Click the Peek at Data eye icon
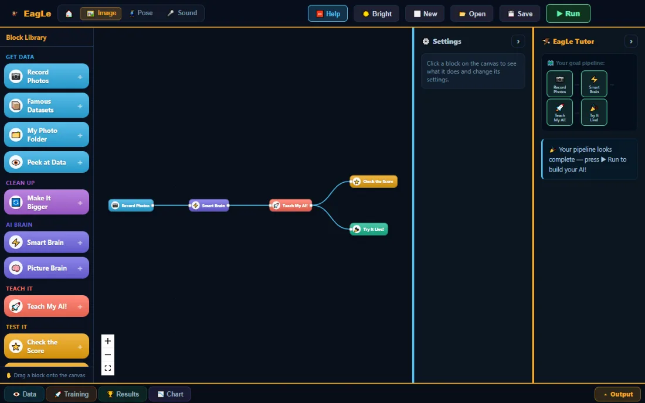This screenshot has width=645, height=403. [x=16, y=162]
